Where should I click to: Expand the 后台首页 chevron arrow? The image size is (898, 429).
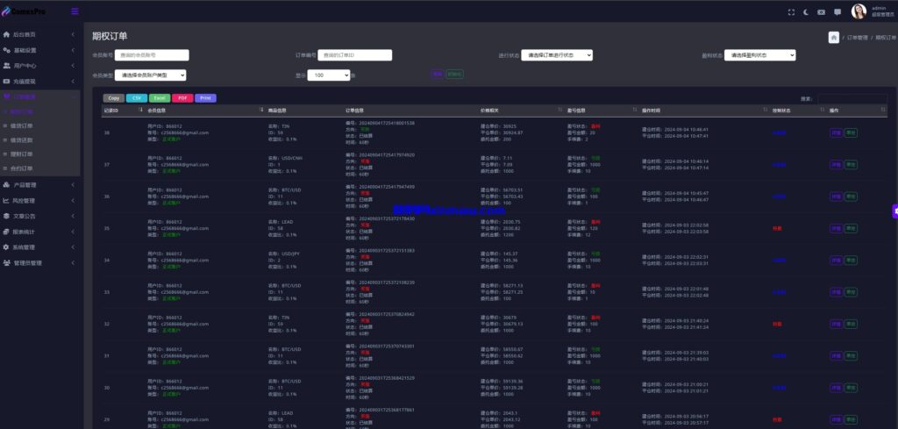click(x=73, y=34)
